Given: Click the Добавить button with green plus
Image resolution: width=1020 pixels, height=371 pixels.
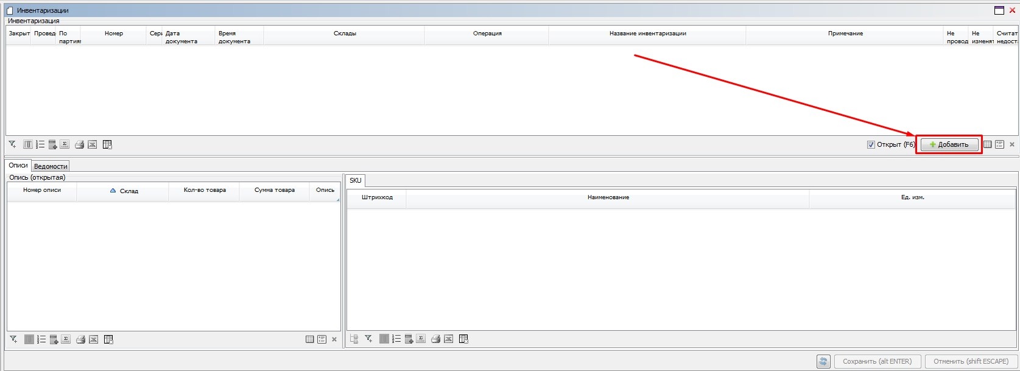Looking at the screenshot, I should click(x=949, y=144).
